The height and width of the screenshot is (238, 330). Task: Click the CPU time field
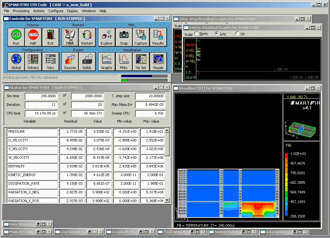pos(41,113)
